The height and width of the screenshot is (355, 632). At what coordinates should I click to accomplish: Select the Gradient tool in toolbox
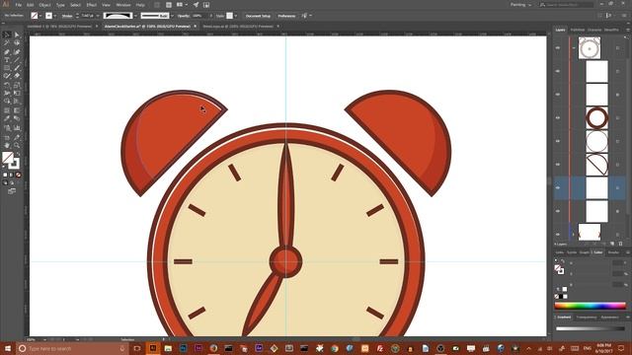(17, 110)
